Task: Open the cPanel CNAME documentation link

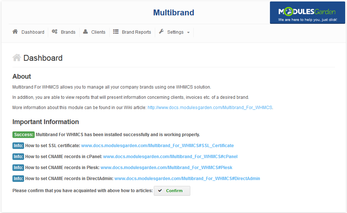Action: click(170, 157)
